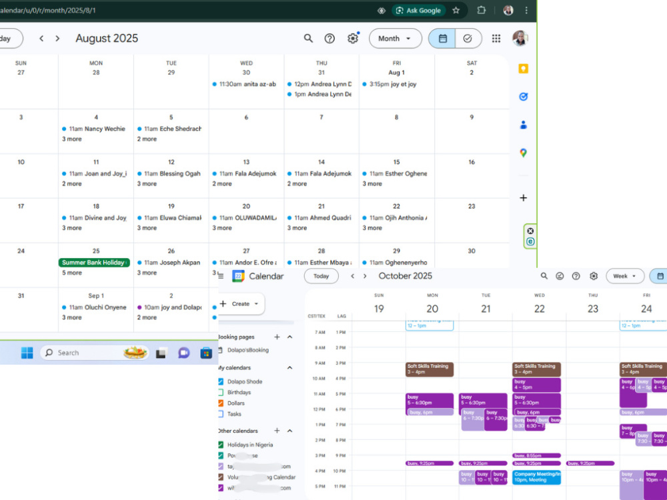Switch to calendar view toggle in August window
The image size is (667, 500).
pos(442,39)
